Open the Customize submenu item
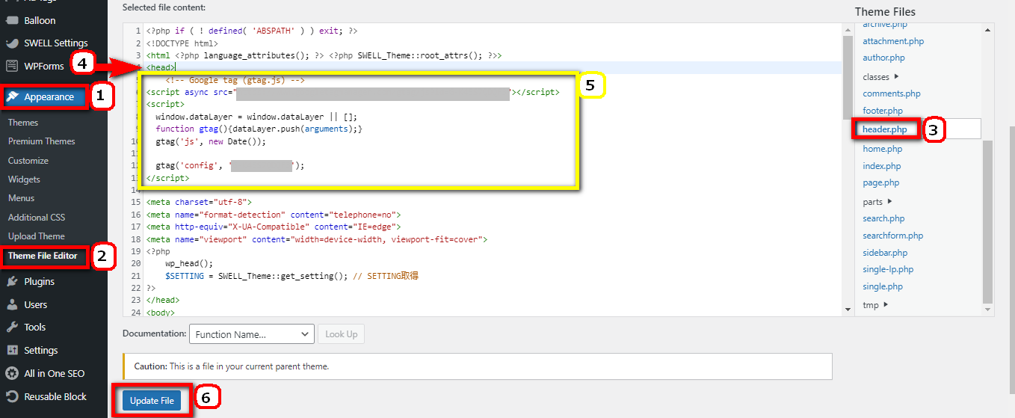Screen dimensions: 1015x418 click(28, 161)
